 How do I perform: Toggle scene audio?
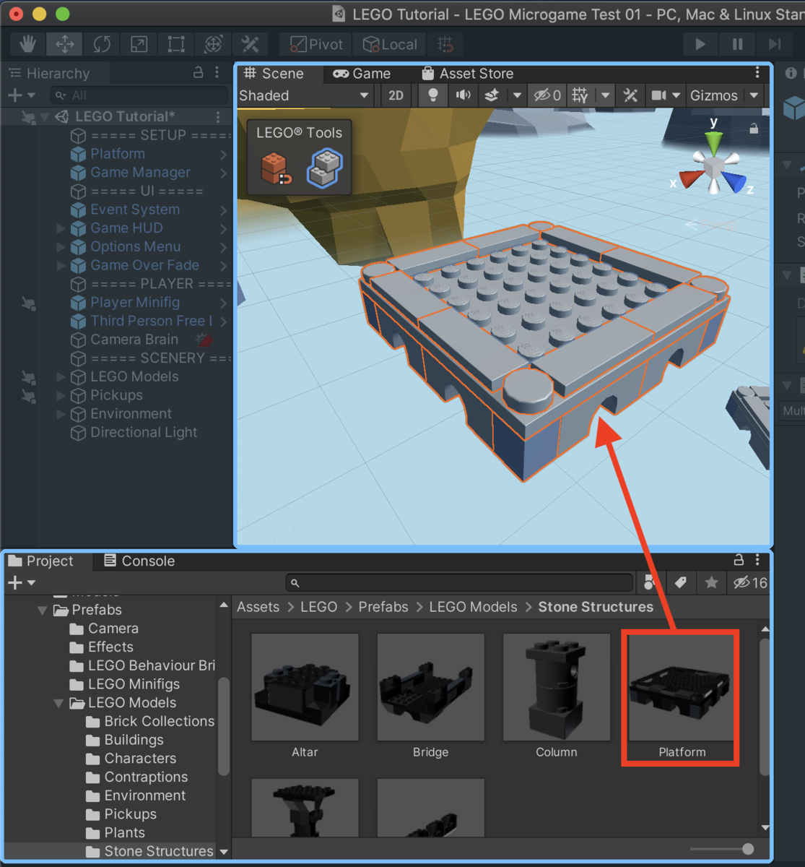[x=463, y=95]
